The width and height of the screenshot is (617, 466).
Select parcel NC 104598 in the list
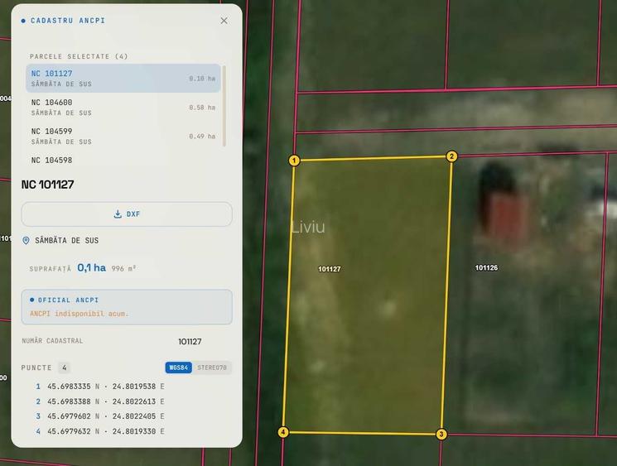(123, 161)
